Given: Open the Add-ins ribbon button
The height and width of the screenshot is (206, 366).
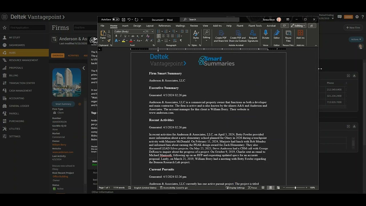Looking at the screenshot, I should (300, 35).
